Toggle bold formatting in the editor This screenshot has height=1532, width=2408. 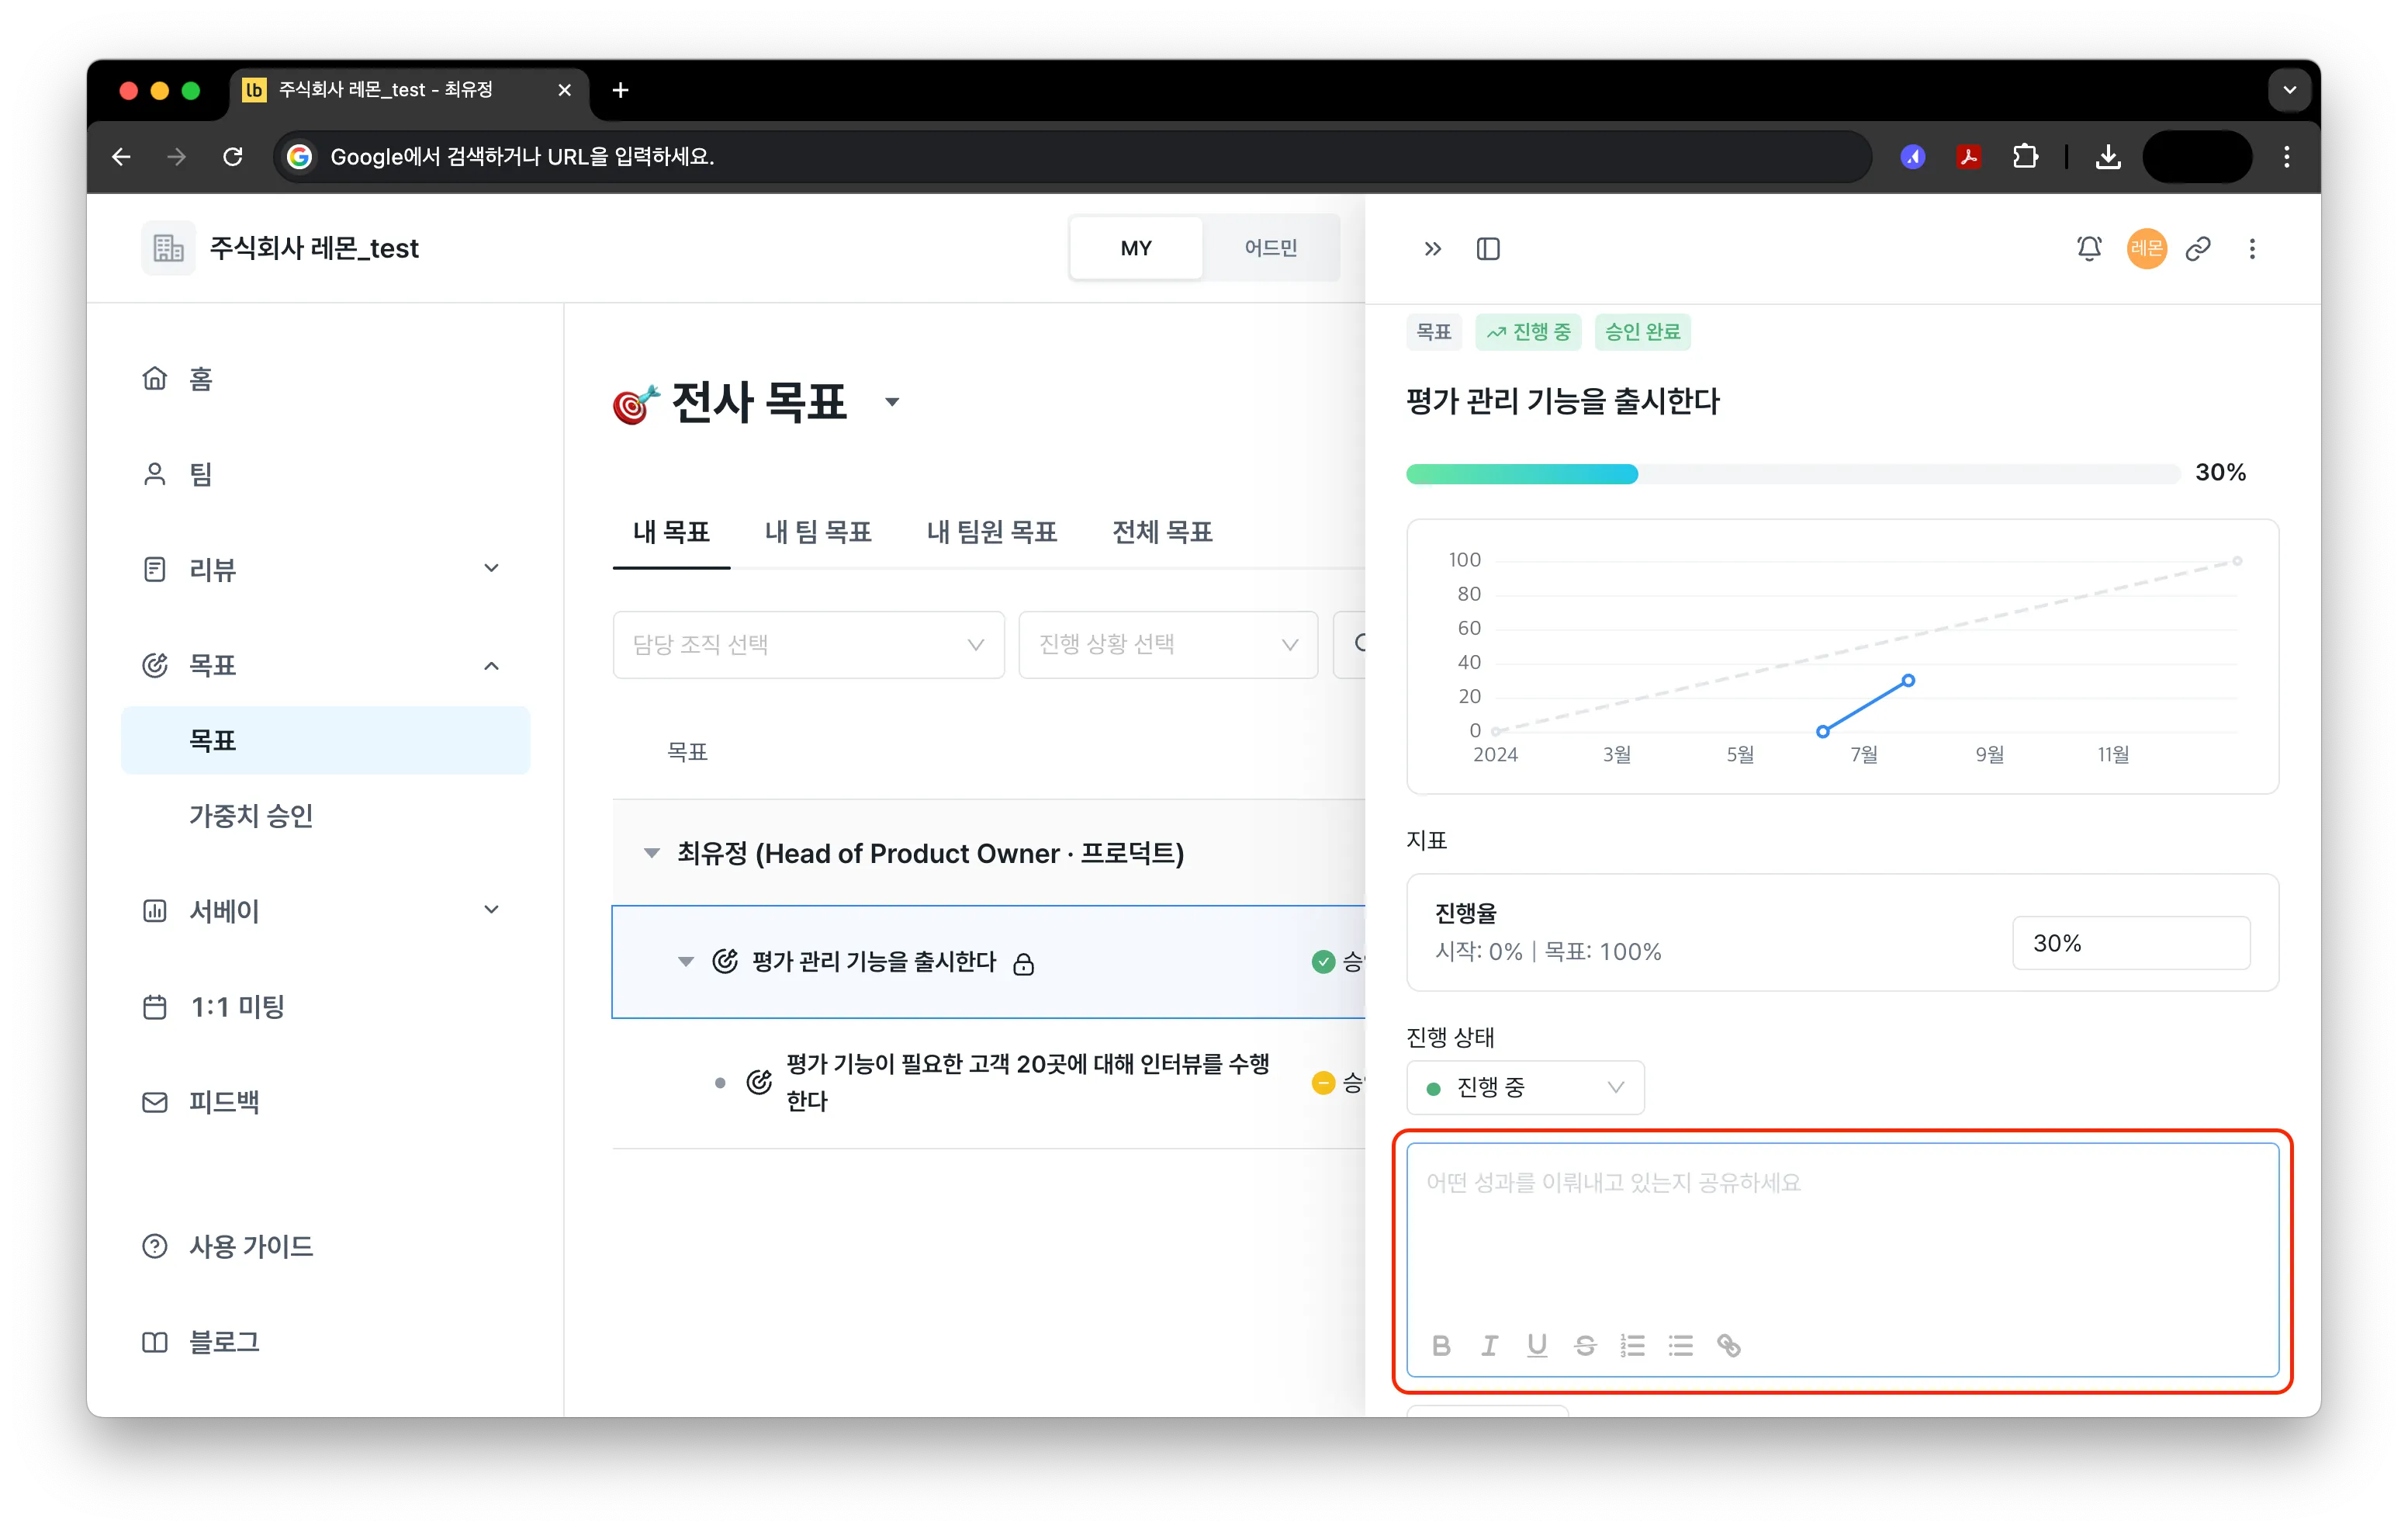click(1441, 1345)
